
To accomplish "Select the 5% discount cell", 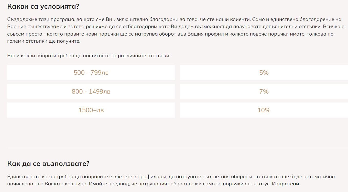I will (x=264, y=73).
